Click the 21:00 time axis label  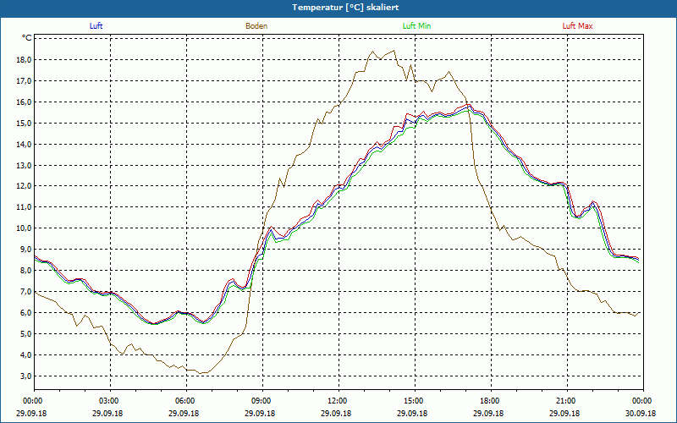coord(567,401)
